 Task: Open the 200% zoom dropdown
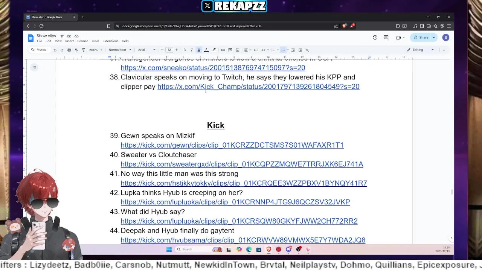tap(96, 50)
